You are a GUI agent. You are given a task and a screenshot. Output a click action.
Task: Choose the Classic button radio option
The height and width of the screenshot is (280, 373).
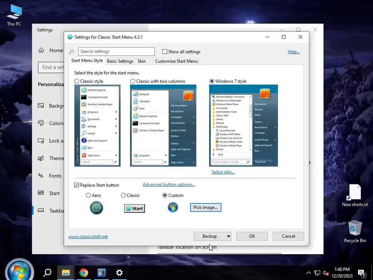click(123, 195)
